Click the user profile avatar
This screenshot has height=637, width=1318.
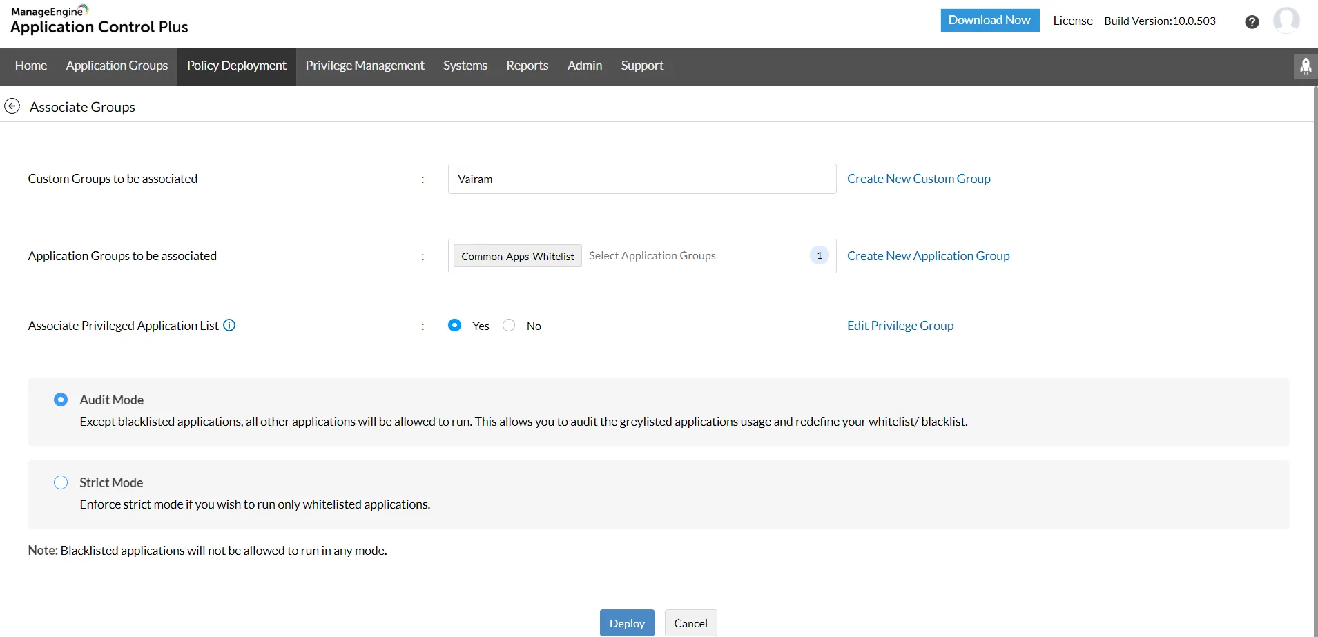coord(1287,21)
